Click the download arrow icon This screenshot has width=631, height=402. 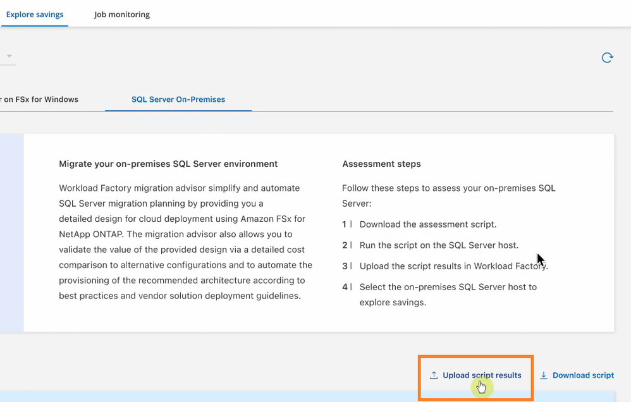point(544,375)
